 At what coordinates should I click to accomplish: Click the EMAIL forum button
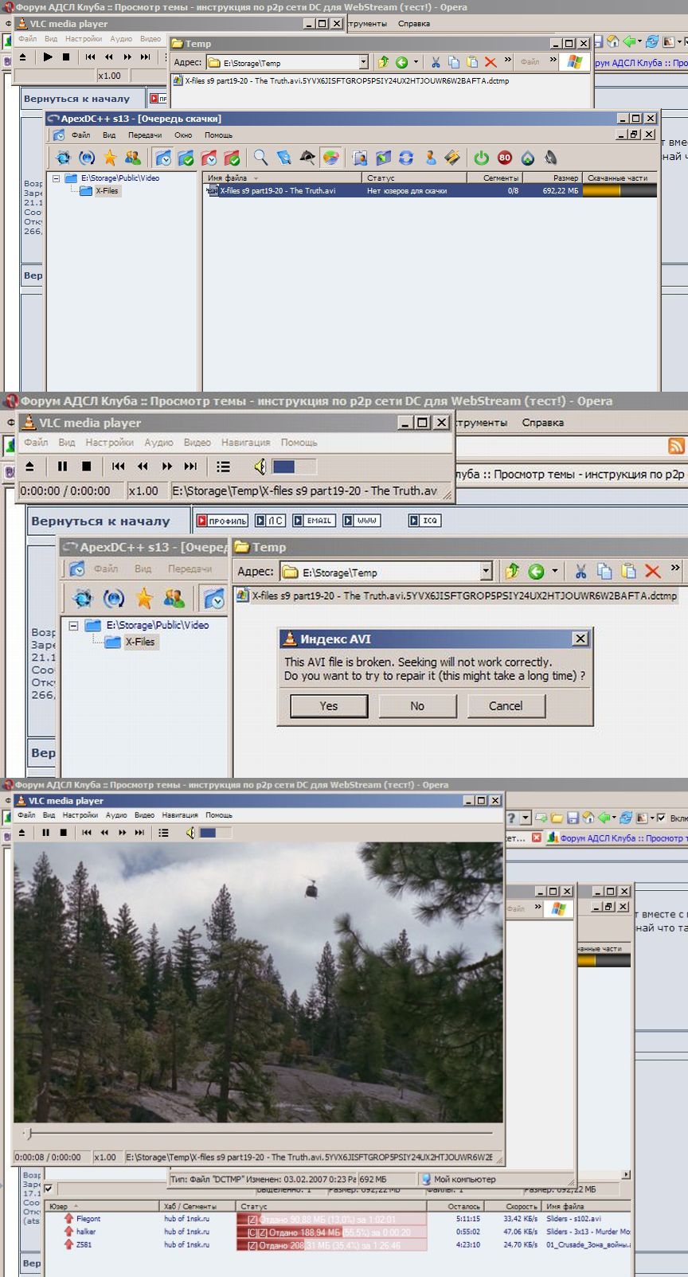(x=314, y=521)
